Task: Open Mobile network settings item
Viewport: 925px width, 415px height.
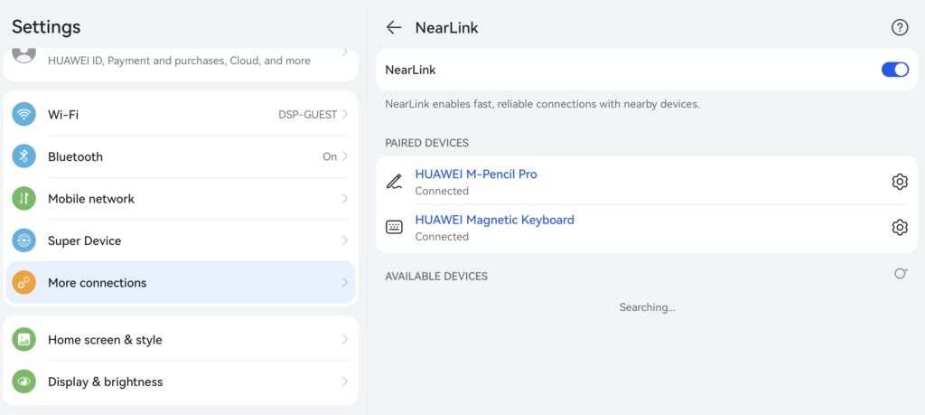Action: point(181,199)
